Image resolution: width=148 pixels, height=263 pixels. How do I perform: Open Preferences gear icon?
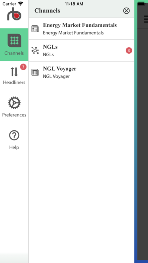click(x=14, y=103)
